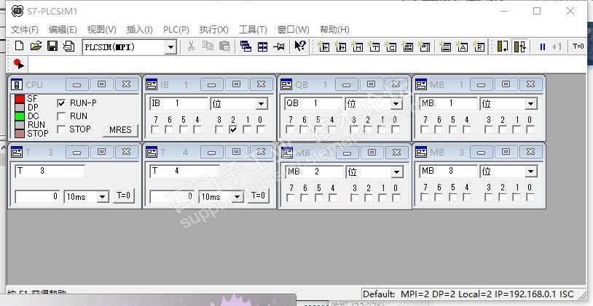593x306 pixels.
Task: Select single scan mode icon
Action: point(503,47)
